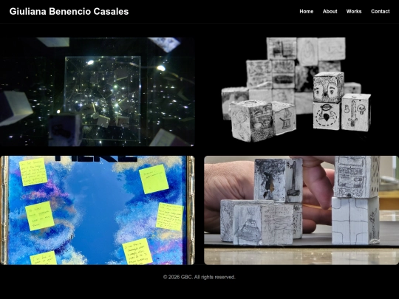The image size is (399, 299).
Task: View the hand arranging drawn blocks photo
Action: tap(301, 210)
